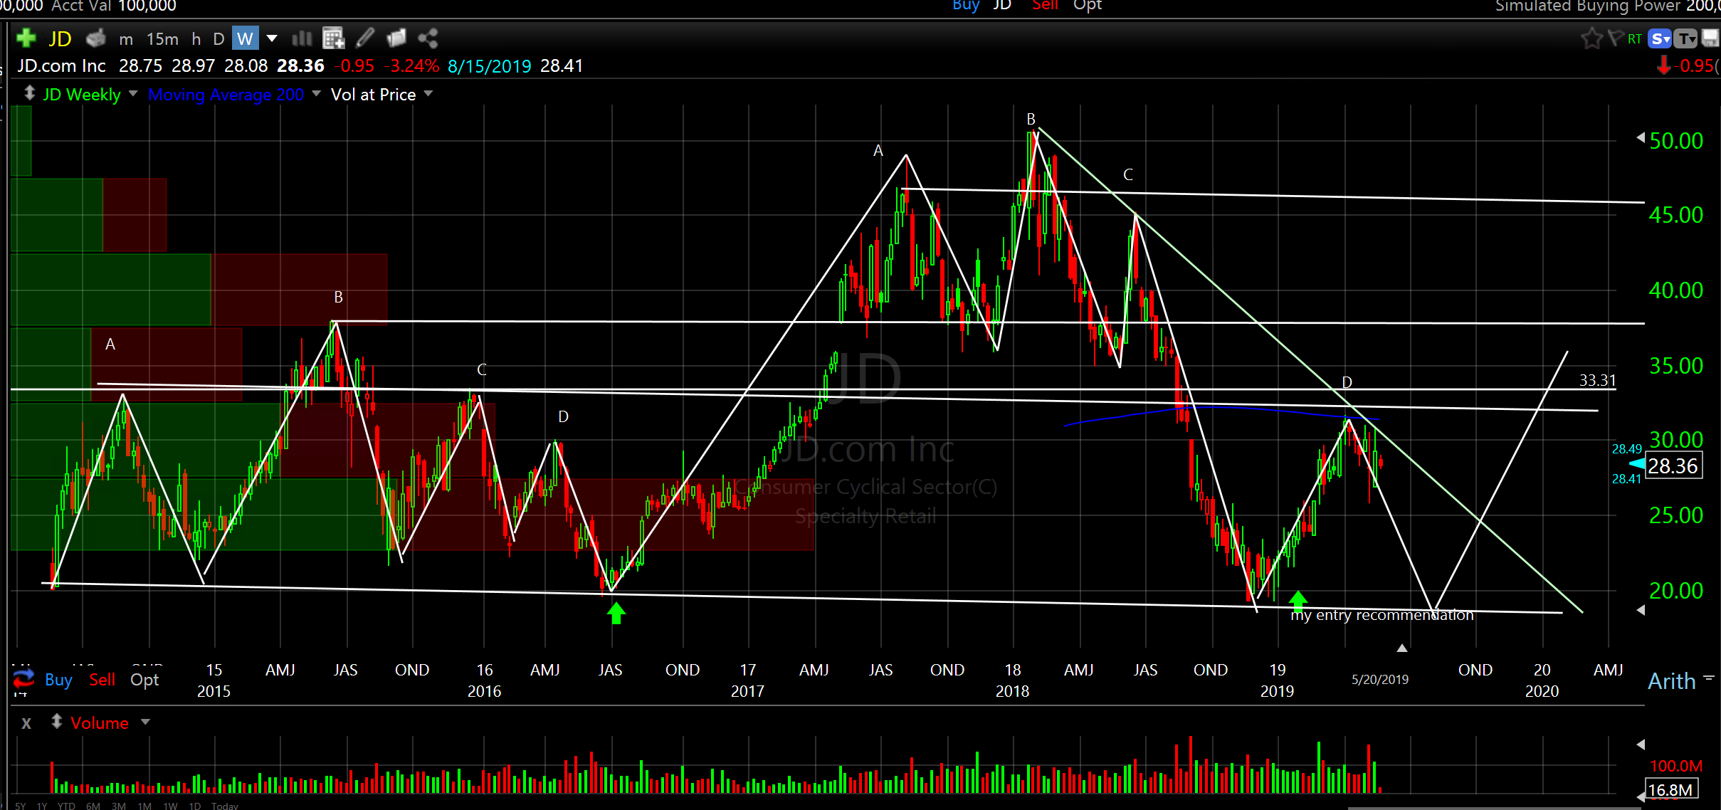Select the 15m time frame
Image resolution: width=1721 pixels, height=810 pixels.
click(162, 38)
